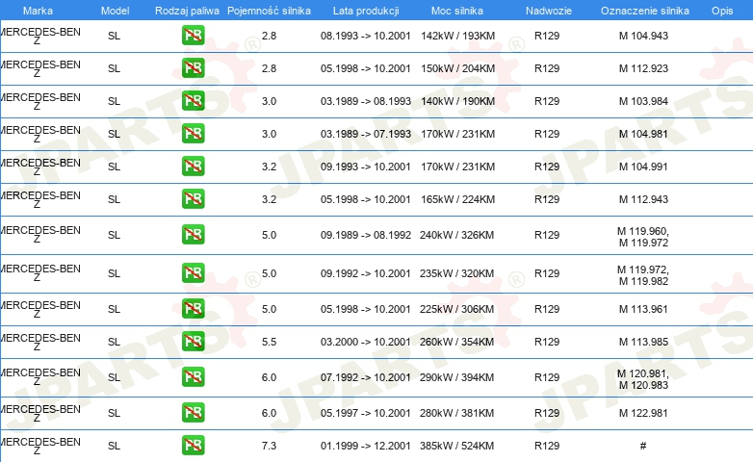The height and width of the screenshot is (462, 753).
Task: Click engine capacity 5.5
Action: click(269, 342)
